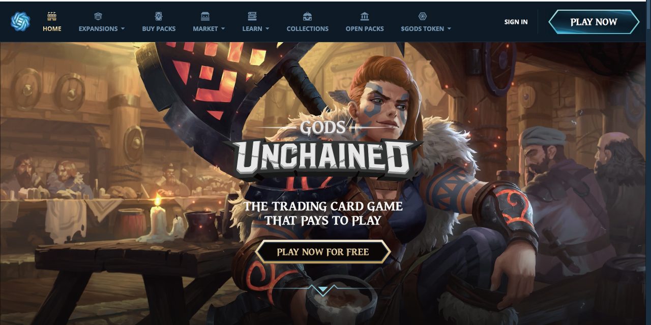Click the $GODS Token hexagon icon
This screenshot has height=325, width=651.
click(422, 16)
